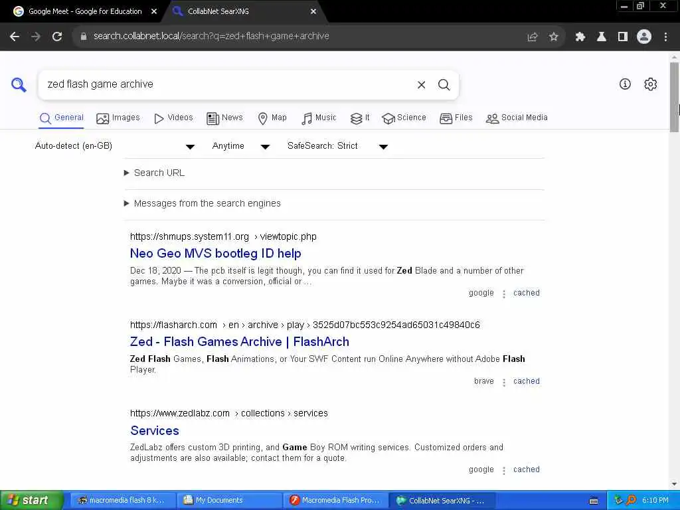
Task: Expand Messages from the search engines
Action: pyautogui.click(x=203, y=203)
